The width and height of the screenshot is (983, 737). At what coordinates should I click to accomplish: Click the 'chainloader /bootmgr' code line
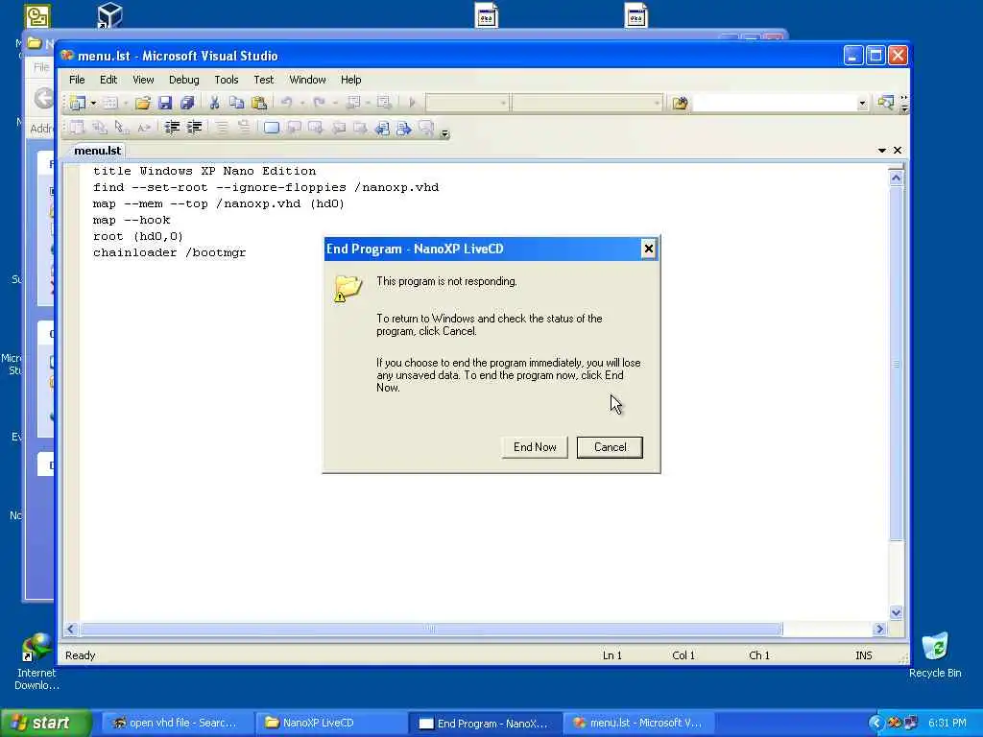pyautogui.click(x=169, y=252)
